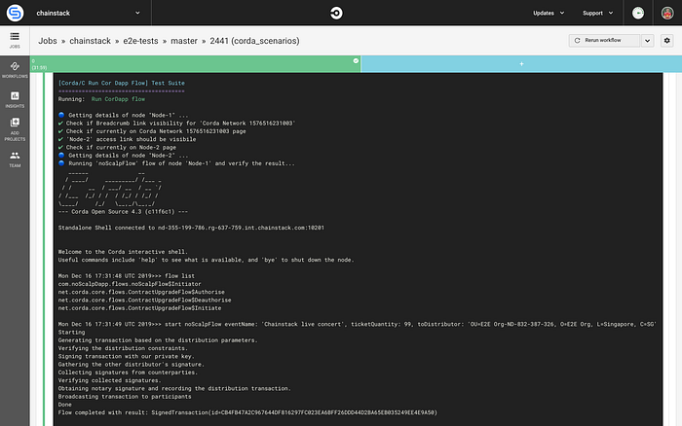The width and height of the screenshot is (682, 426).
Task: Expand the Rerun workflow options arrow
Action: 647,41
